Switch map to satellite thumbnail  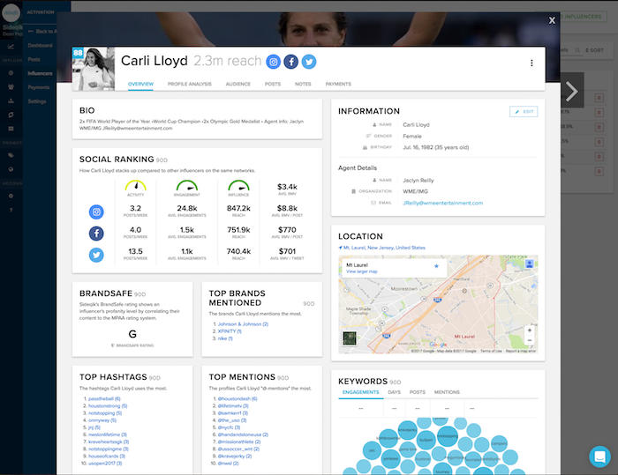click(x=350, y=338)
